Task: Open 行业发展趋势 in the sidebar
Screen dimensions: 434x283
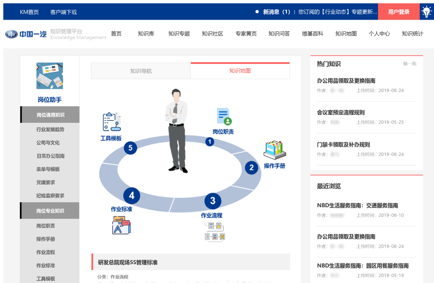Action: pyautogui.click(x=50, y=129)
